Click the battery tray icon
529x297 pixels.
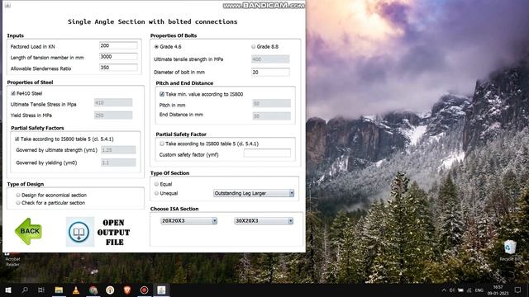coord(460,290)
